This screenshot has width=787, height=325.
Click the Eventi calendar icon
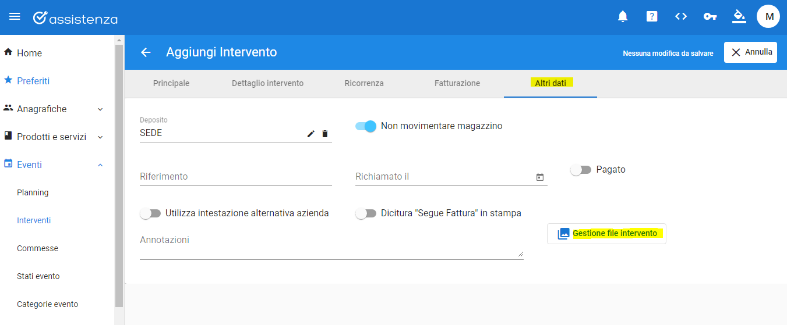(8, 164)
